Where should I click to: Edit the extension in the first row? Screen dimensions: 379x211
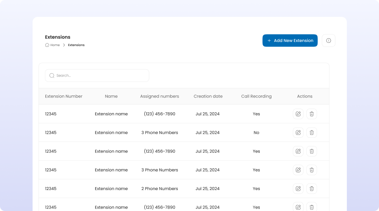(x=298, y=114)
